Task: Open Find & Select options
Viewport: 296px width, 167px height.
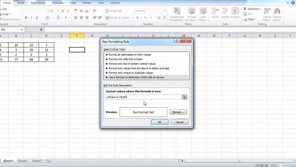Action: click(x=277, y=14)
